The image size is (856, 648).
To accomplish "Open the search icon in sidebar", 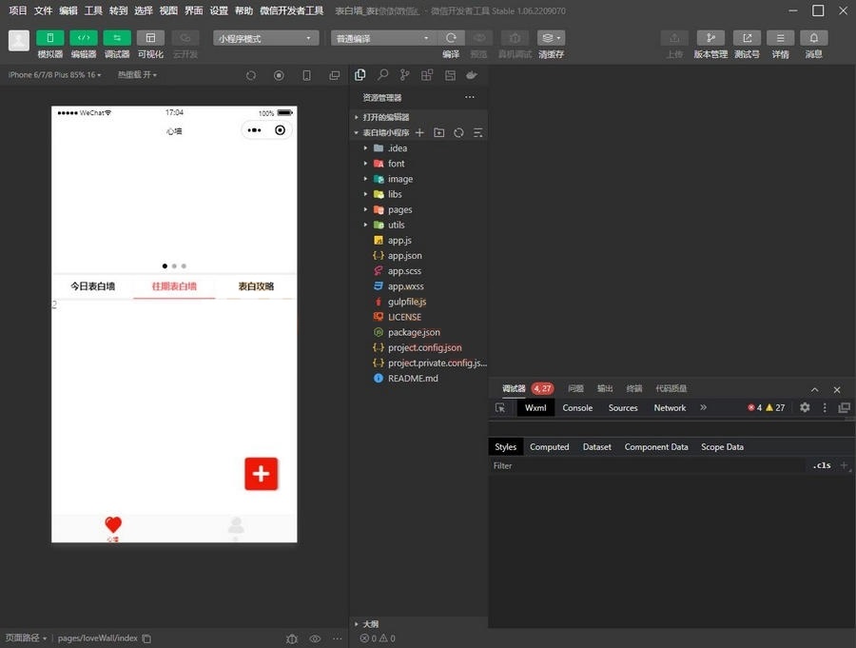I will (x=382, y=75).
